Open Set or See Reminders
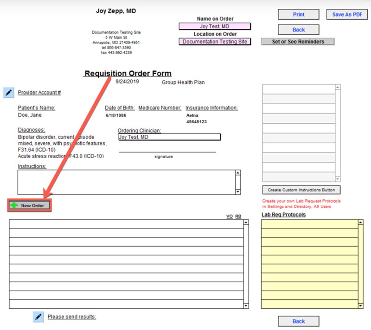Image resolution: width=371 pixels, height=330 pixels. (299, 42)
